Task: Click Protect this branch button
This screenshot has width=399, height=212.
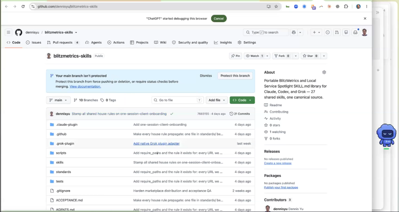Action: tap(235, 76)
